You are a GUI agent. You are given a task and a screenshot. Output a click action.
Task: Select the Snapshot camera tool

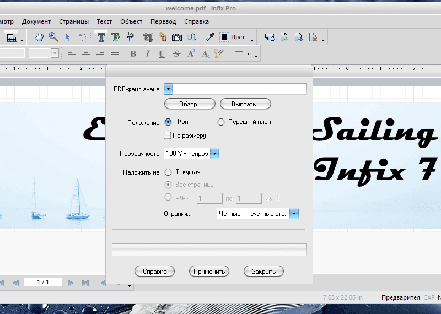tap(177, 37)
